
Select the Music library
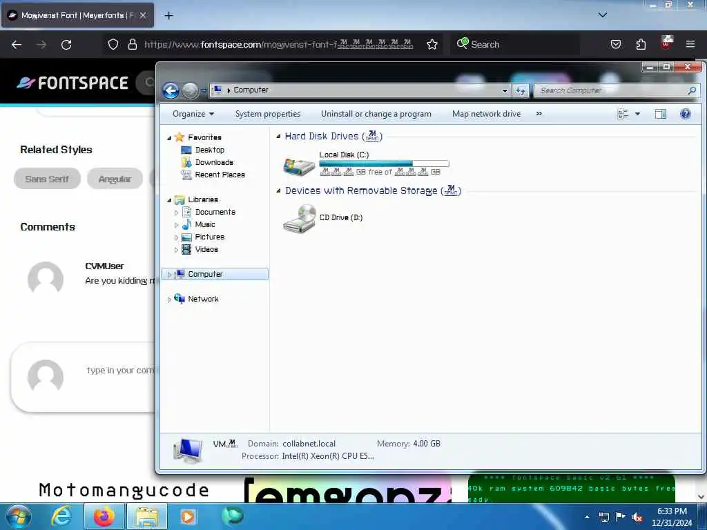(x=204, y=224)
